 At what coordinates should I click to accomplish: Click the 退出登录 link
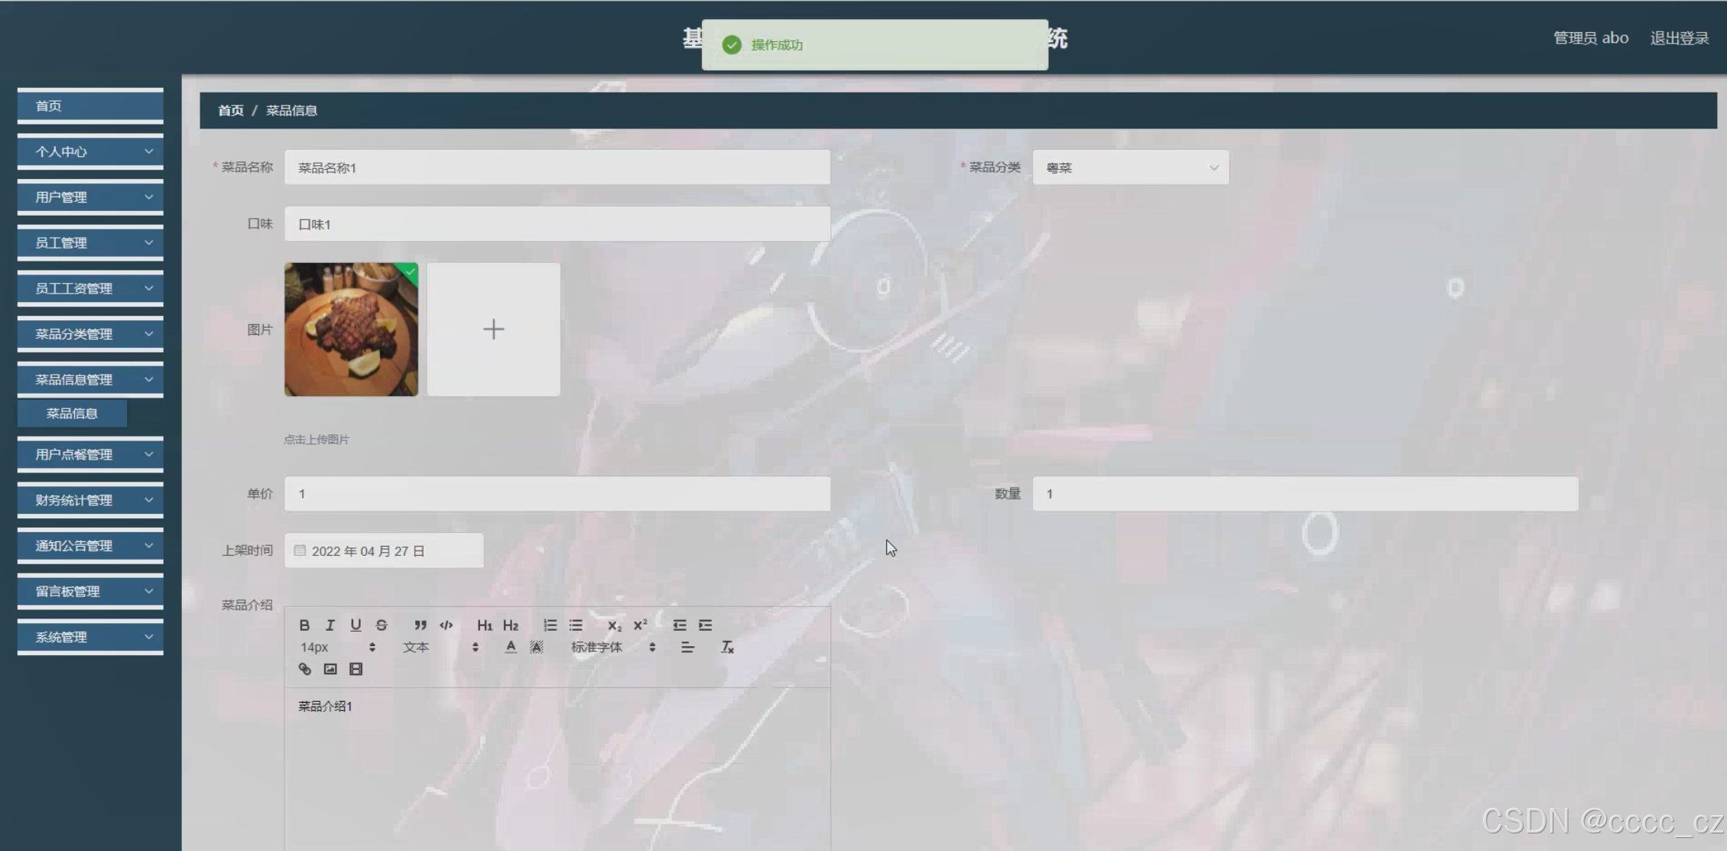click(x=1679, y=38)
